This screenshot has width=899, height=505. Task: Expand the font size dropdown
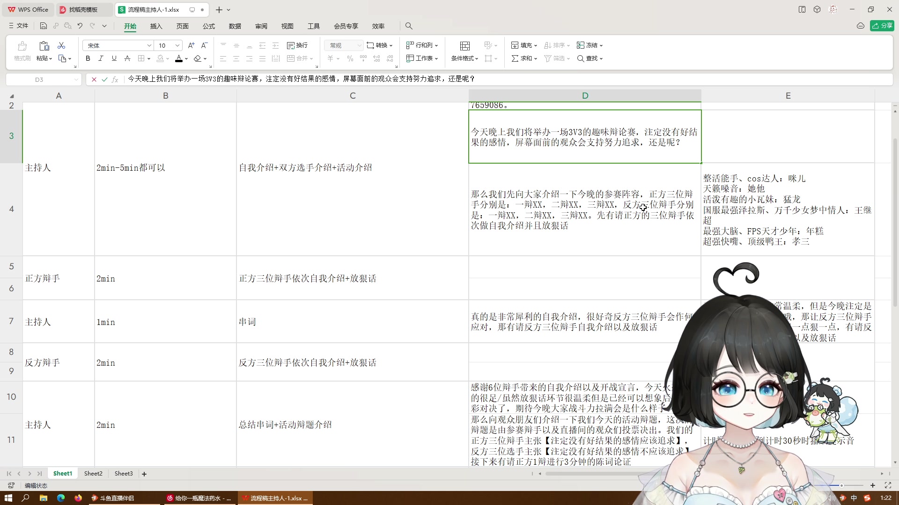coord(177,45)
